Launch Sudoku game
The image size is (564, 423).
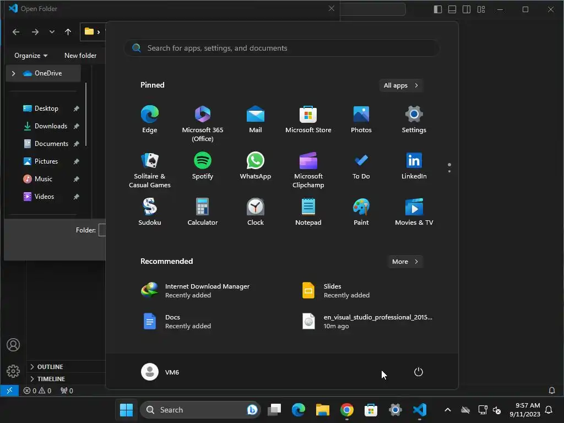point(150,212)
